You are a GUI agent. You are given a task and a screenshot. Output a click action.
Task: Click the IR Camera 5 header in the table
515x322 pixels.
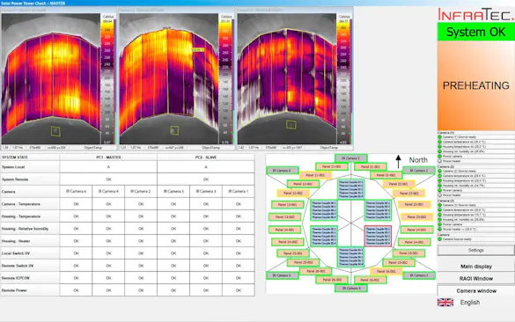(x=173, y=192)
